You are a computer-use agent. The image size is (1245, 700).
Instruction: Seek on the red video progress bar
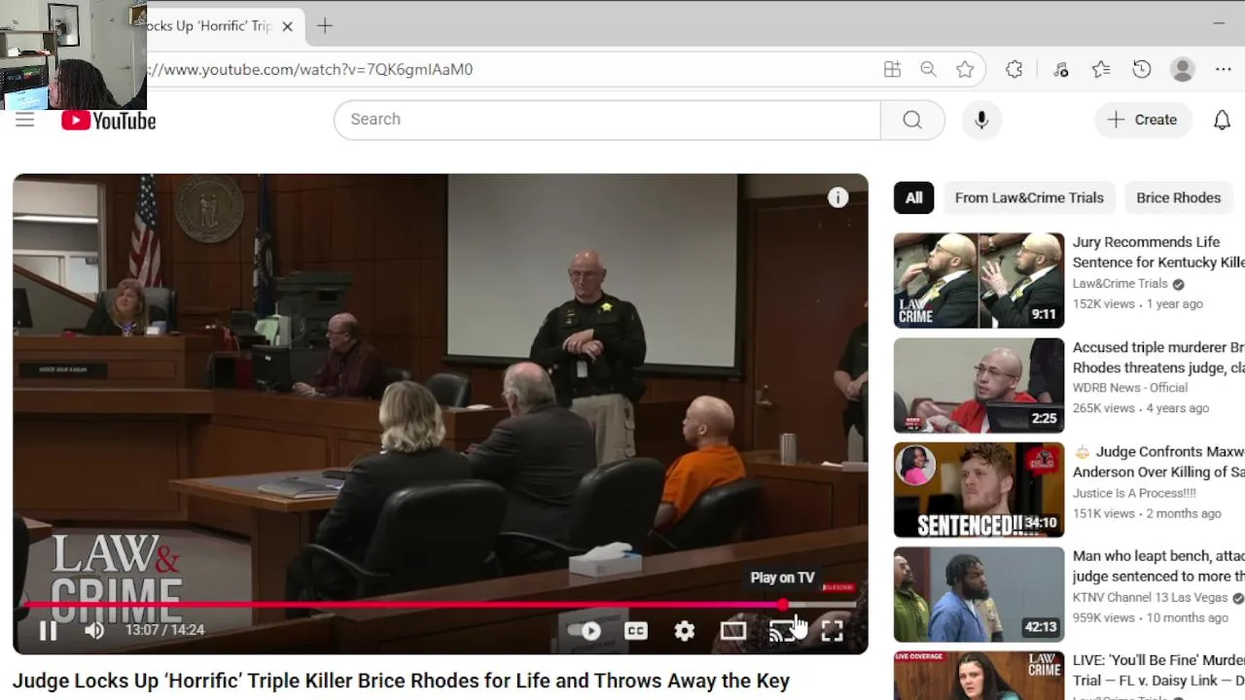click(440, 605)
